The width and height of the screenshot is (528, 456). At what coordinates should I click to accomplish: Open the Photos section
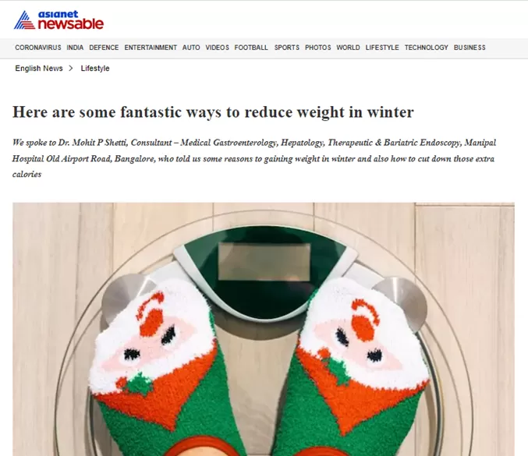(x=318, y=48)
